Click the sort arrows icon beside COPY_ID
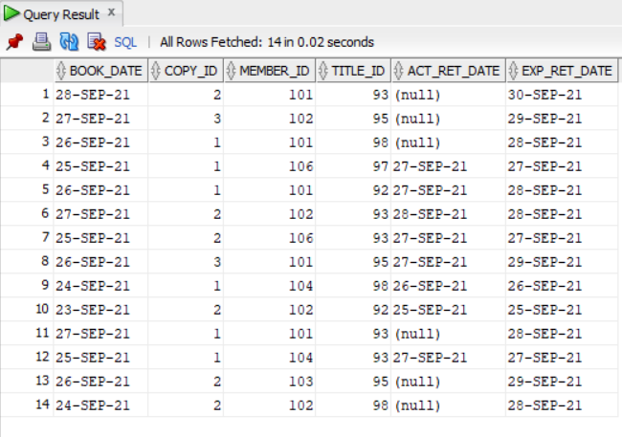The width and height of the screenshot is (622, 437). click(x=156, y=71)
